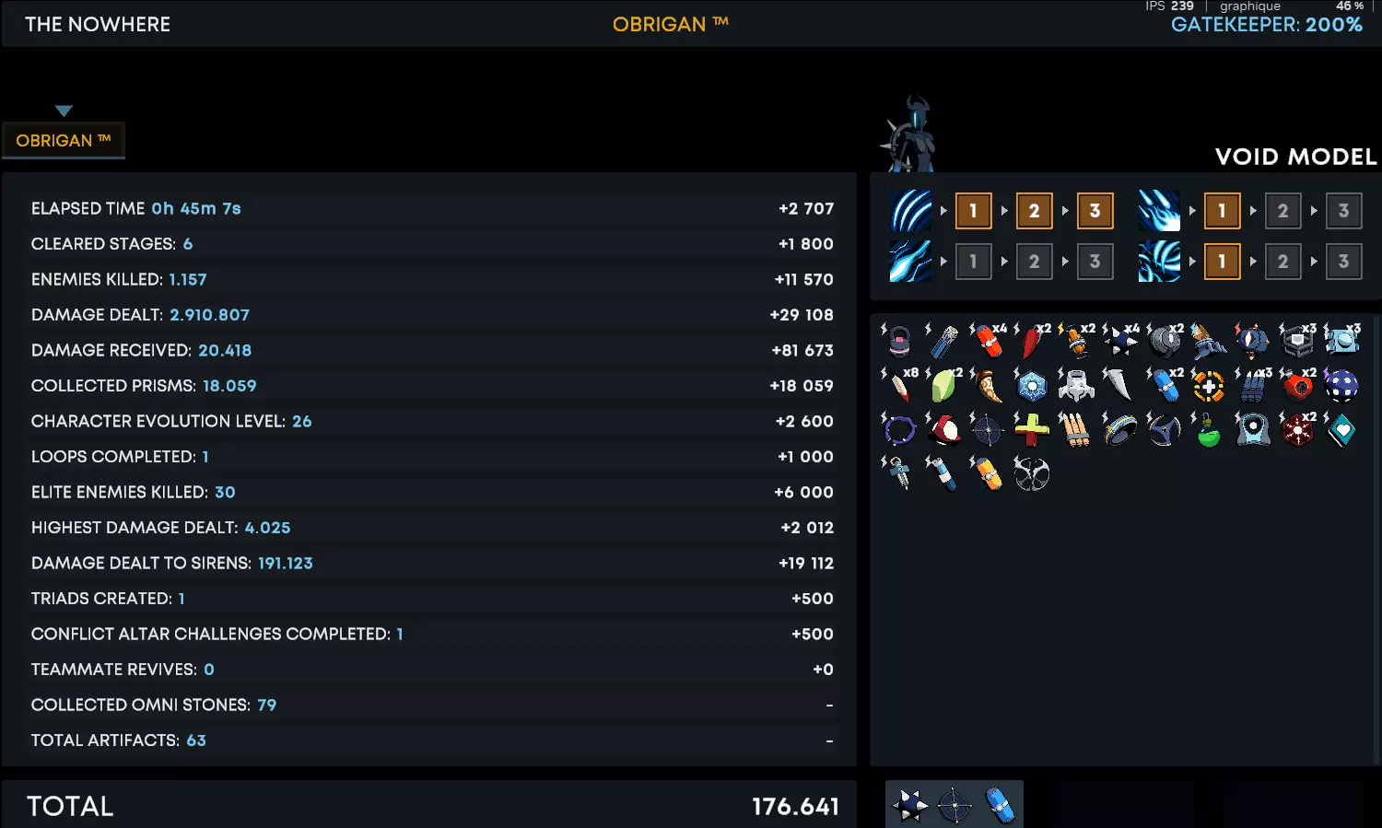Screen dimensions: 1382x828
Task: Click the blue triangle above the Obrigan tab
Action: 64,111
